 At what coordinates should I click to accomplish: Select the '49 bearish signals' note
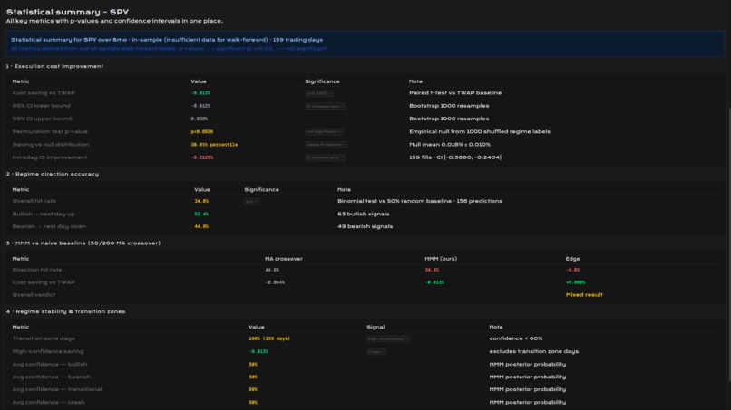point(365,226)
